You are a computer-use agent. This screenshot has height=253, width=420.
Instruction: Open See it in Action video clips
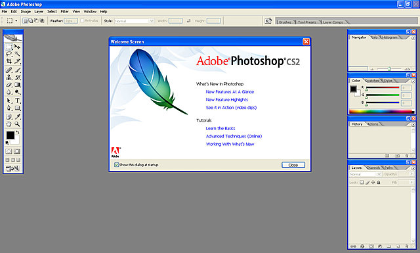coord(231,108)
